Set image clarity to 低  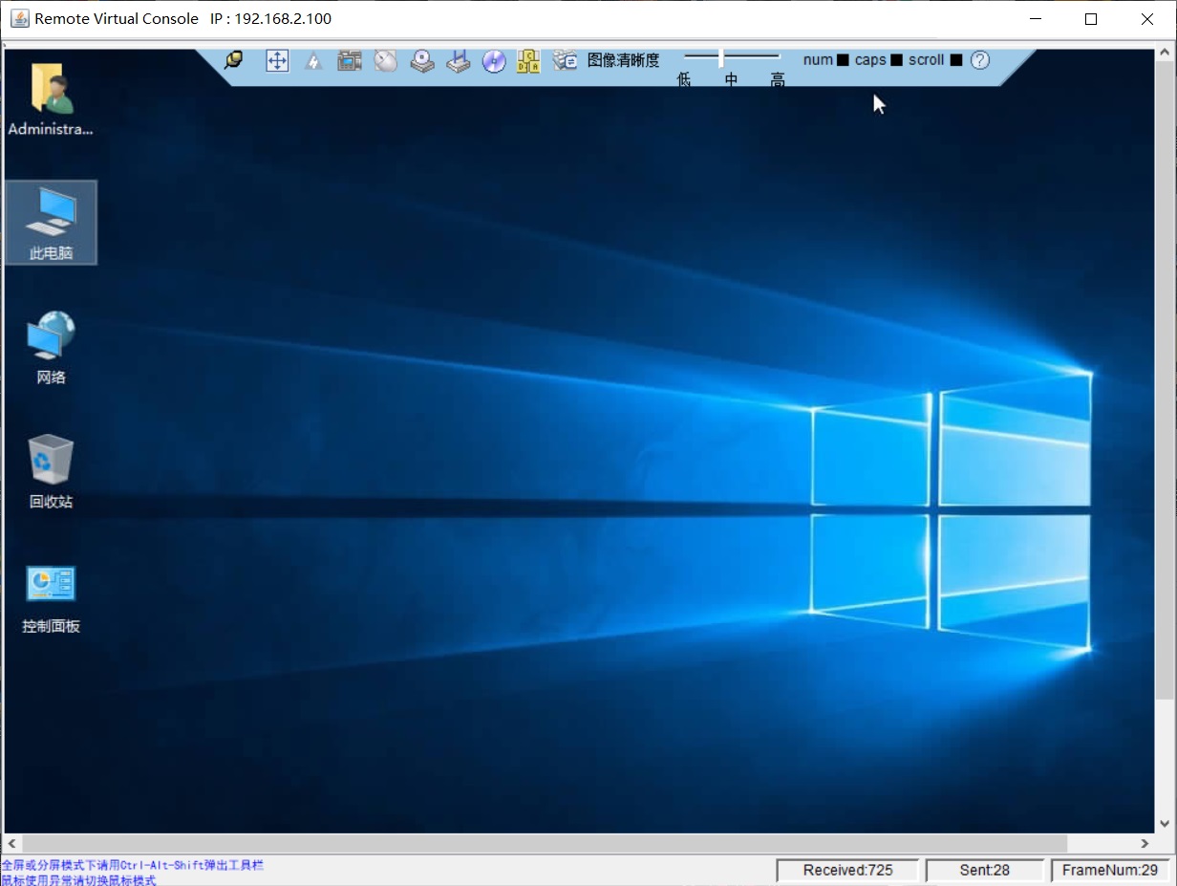click(684, 80)
